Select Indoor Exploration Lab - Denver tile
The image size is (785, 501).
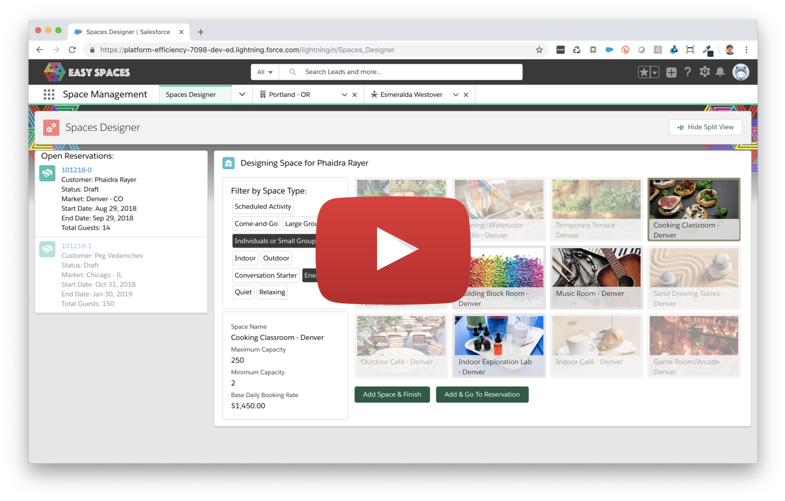click(499, 346)
